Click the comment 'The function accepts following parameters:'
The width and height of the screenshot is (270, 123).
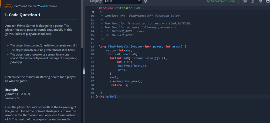pos(141,27)
